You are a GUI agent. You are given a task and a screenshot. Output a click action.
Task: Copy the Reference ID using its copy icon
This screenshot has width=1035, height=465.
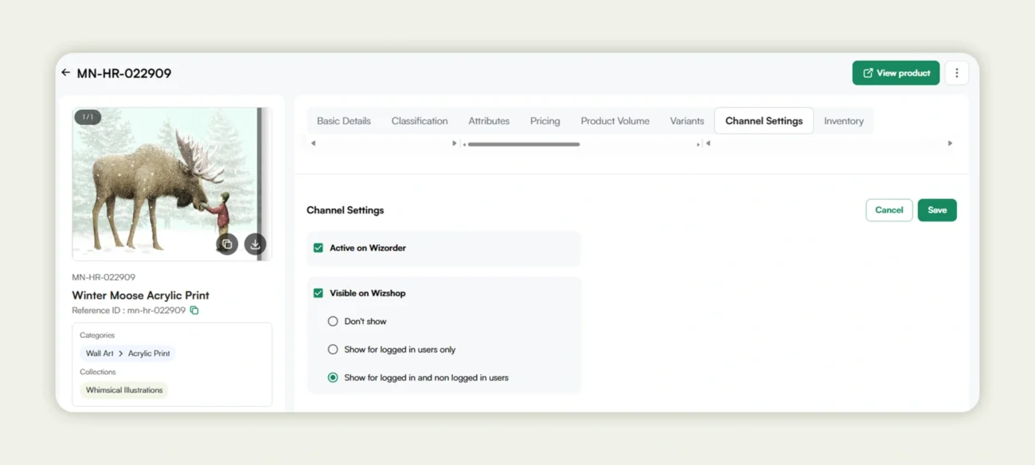(x=194, y=311)
